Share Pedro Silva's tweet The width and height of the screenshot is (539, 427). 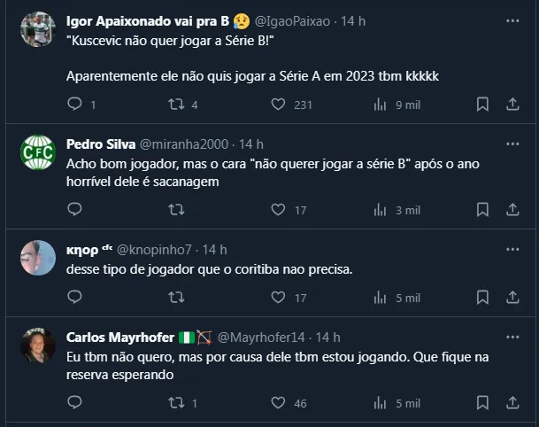512,210
